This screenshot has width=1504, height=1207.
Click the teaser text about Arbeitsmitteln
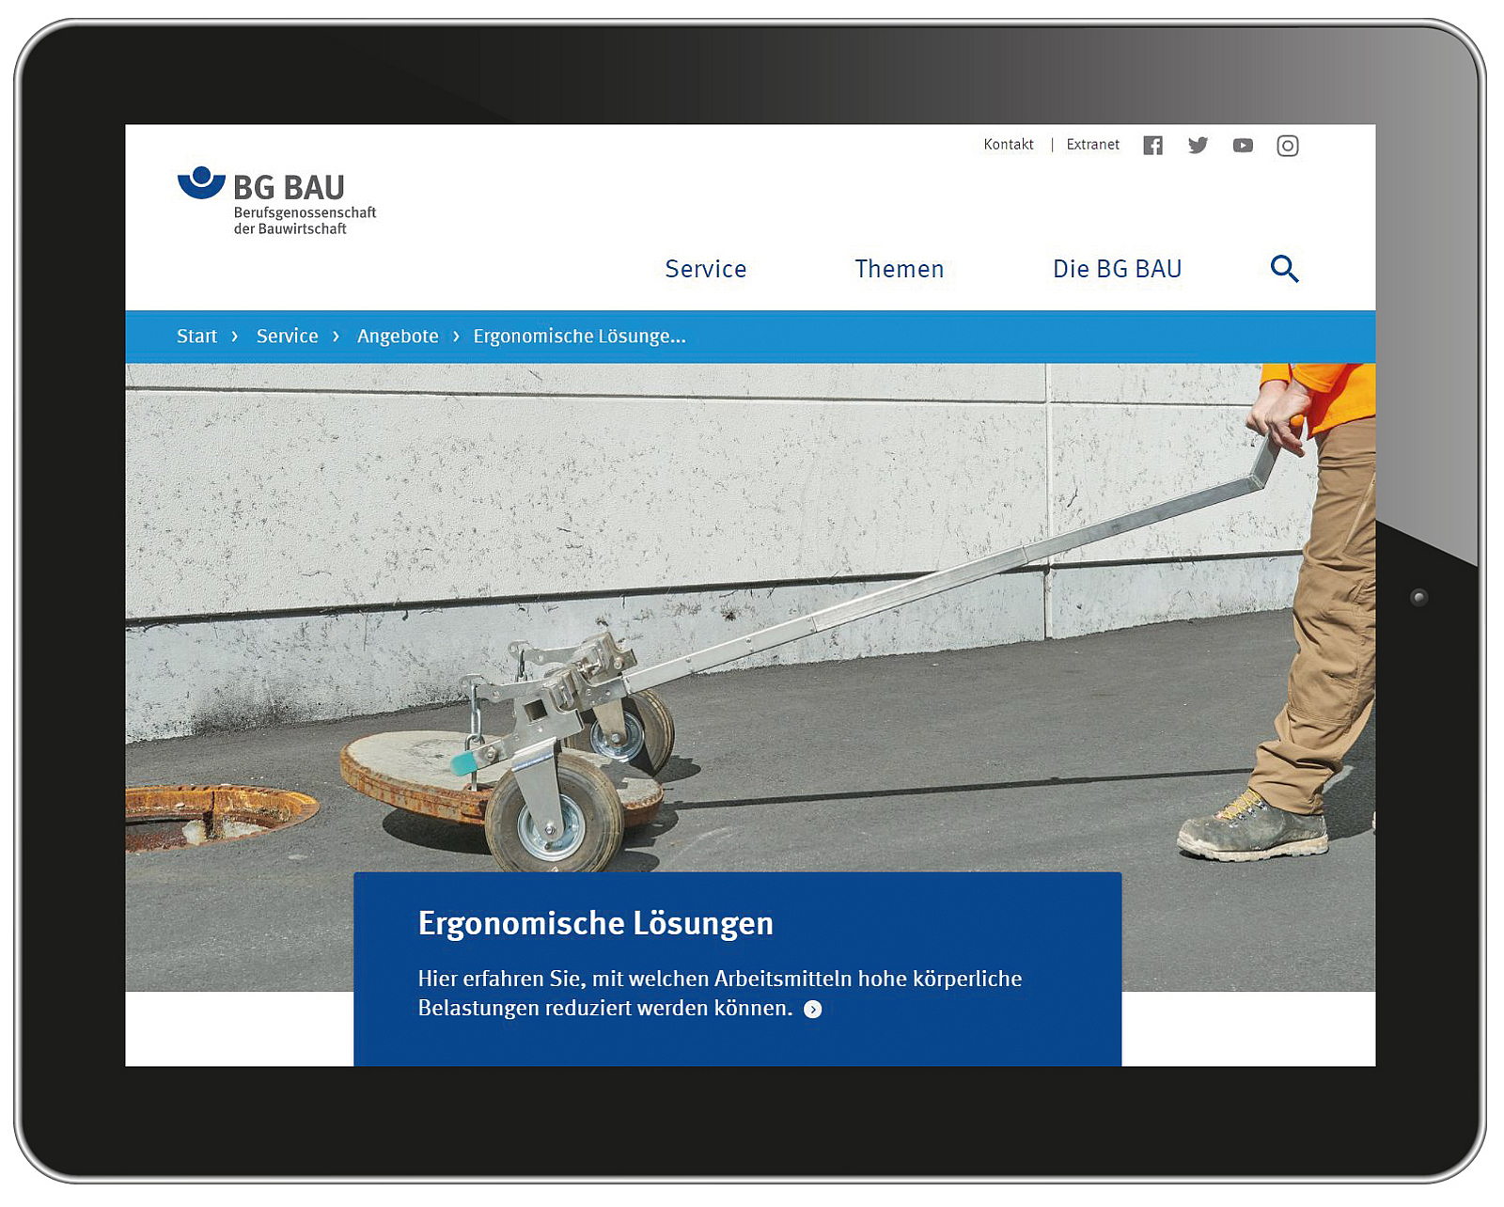point(719,980)
